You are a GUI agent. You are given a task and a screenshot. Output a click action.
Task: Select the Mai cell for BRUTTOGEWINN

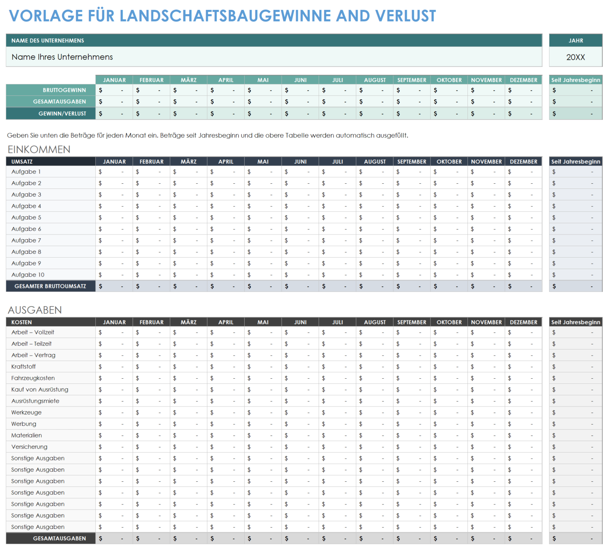pos(263,90)
